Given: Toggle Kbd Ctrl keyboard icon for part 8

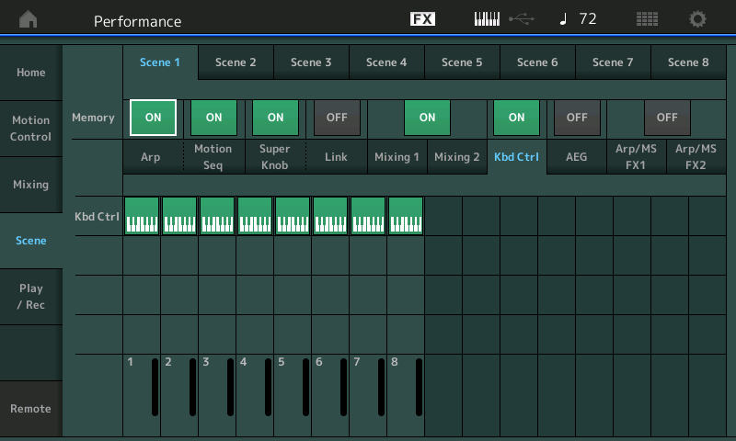Looking at the screenshot, I should pyautogui.click(x=406, y=216).
